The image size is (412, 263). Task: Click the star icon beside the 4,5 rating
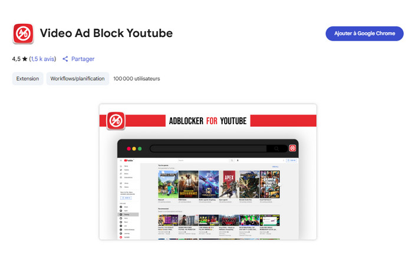[24, 59]
